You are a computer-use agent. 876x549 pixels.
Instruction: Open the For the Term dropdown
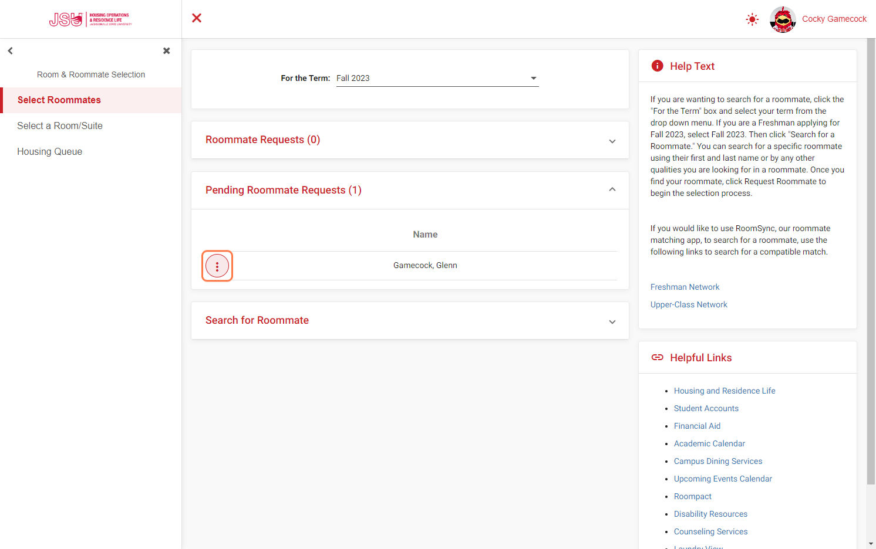coord(437,79)
